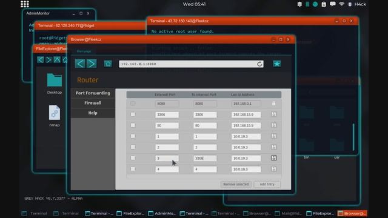Save the row with external port 3306

point(273,114)
